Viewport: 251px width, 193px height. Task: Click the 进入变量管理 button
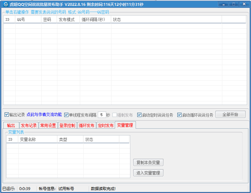pos(148,173)
